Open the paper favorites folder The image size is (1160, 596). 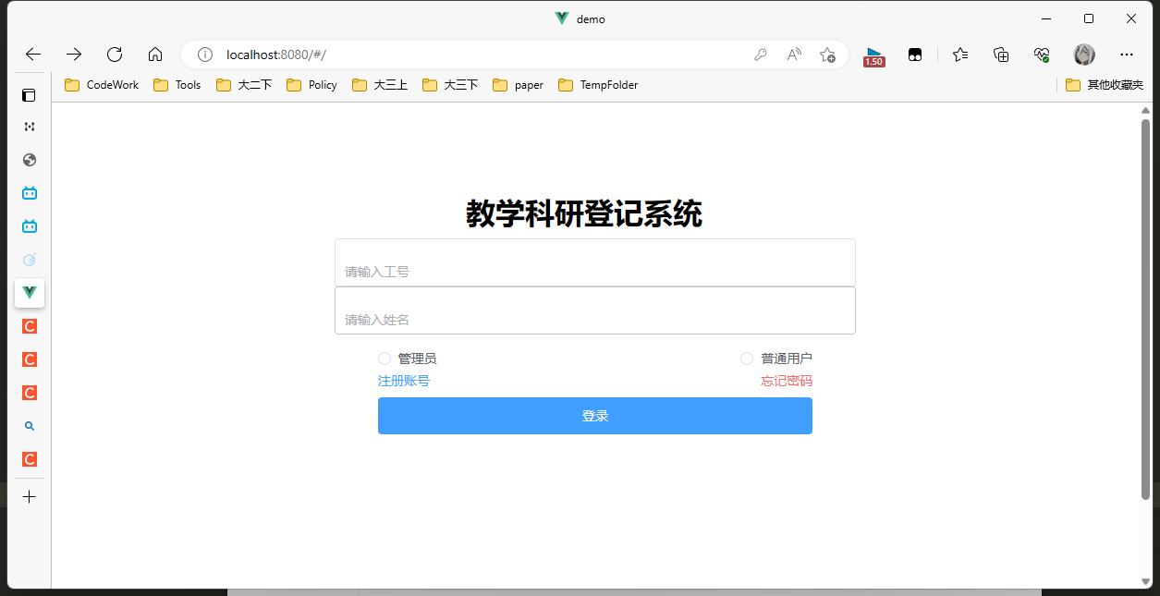517,84
